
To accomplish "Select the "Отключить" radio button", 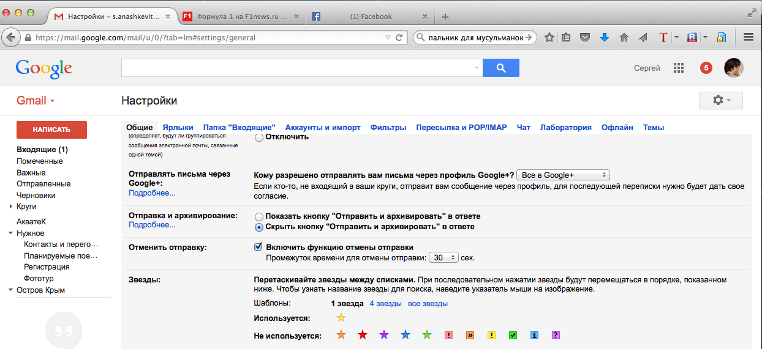I will click(259, 138).
